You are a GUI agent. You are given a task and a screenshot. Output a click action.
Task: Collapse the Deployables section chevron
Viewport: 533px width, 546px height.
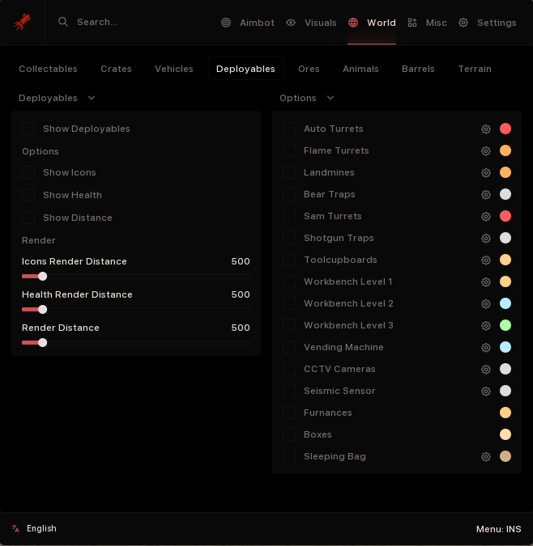click(92, 98)
